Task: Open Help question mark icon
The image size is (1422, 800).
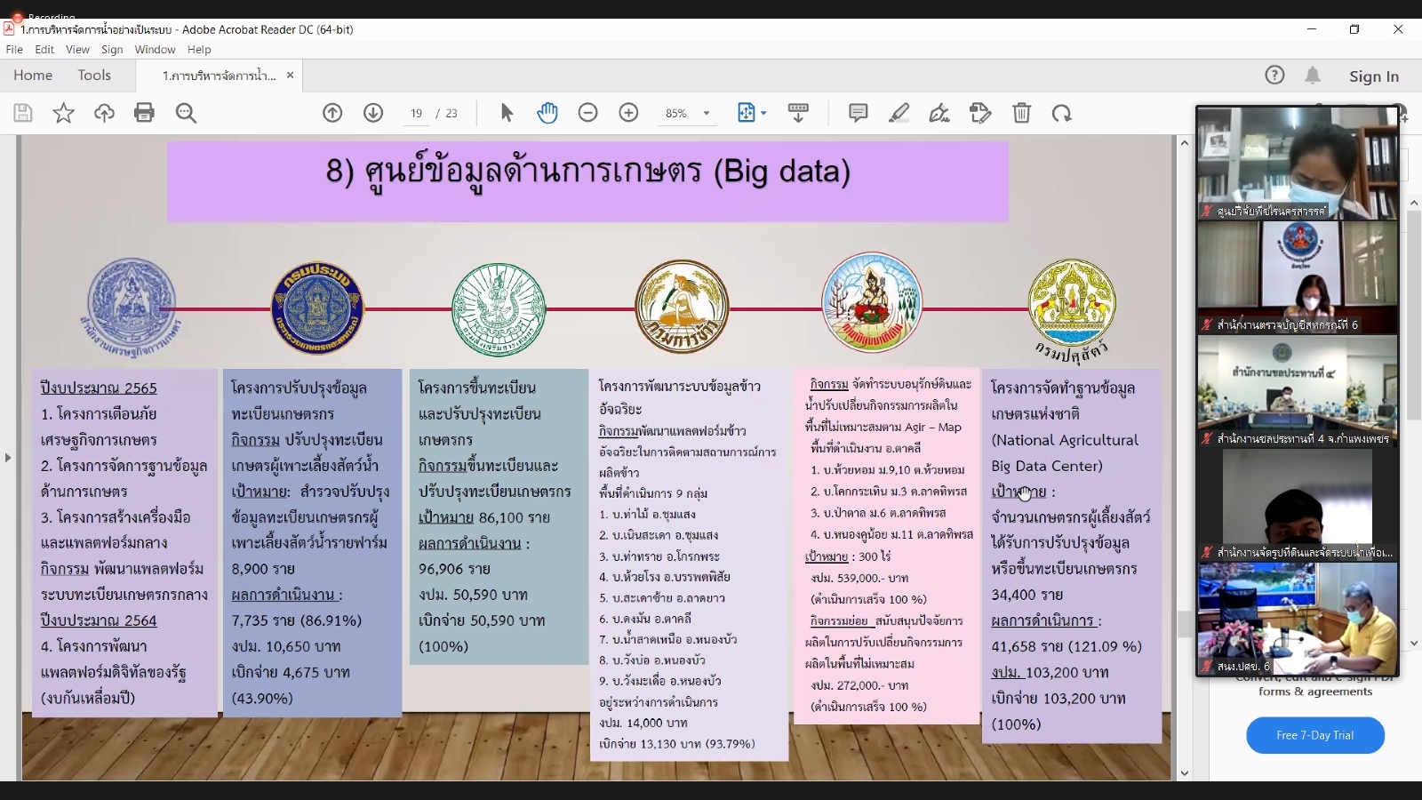Action: [x=1274, y=76]
